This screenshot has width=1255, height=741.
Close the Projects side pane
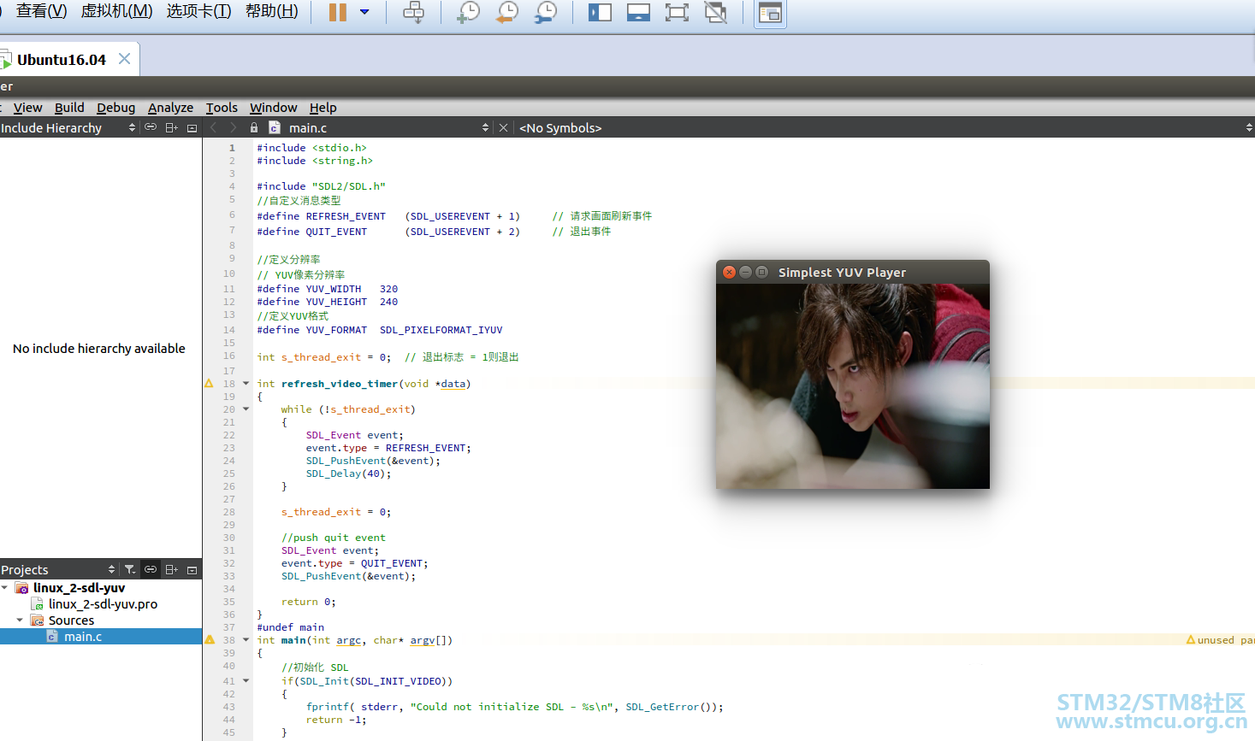click(x=192, y=569)
